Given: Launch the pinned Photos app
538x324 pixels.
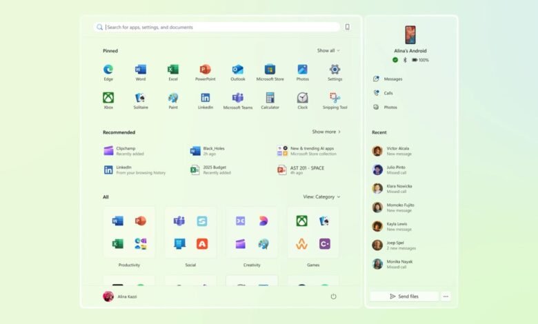Looking at the screenshot, I should [x=302, y=72].
